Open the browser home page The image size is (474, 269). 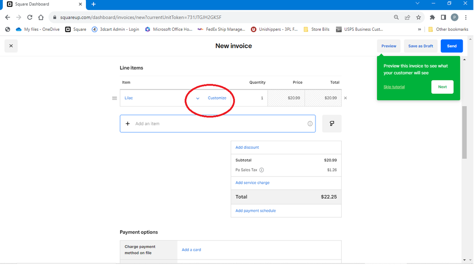coord(42,17)
